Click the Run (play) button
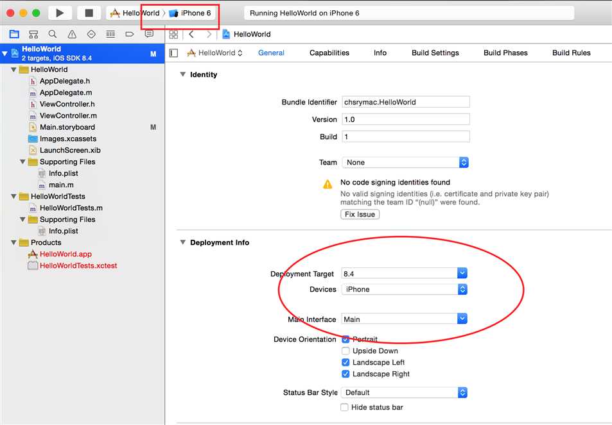This screenshot has width=612, height=425. click(60, 13)
